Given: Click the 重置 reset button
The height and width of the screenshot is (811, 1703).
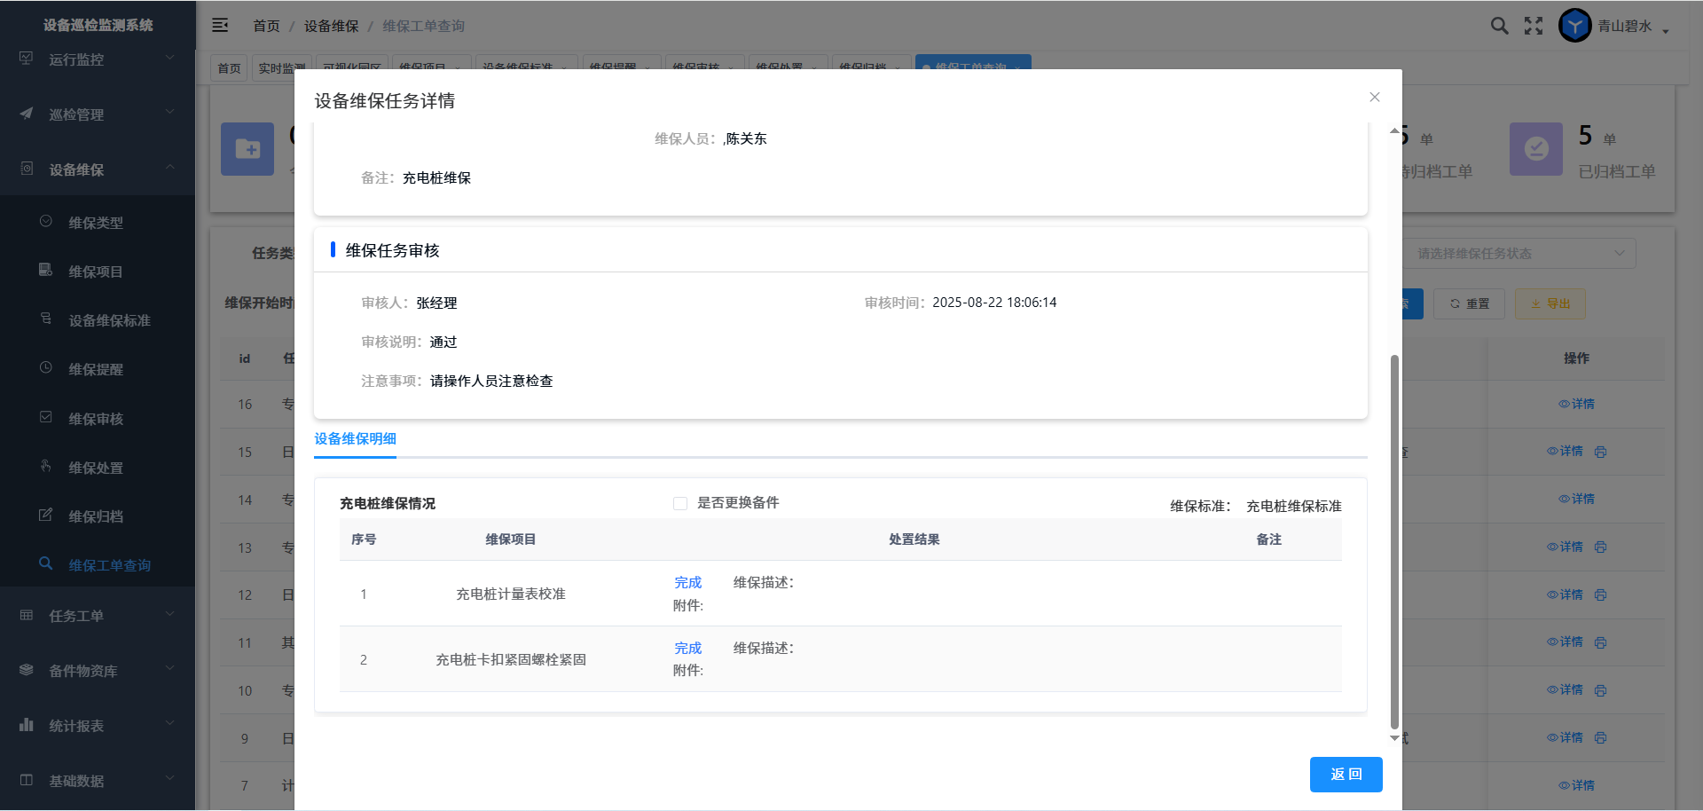Looking at the screenshot, I should pyautogui.click(x=1469, y=303).
